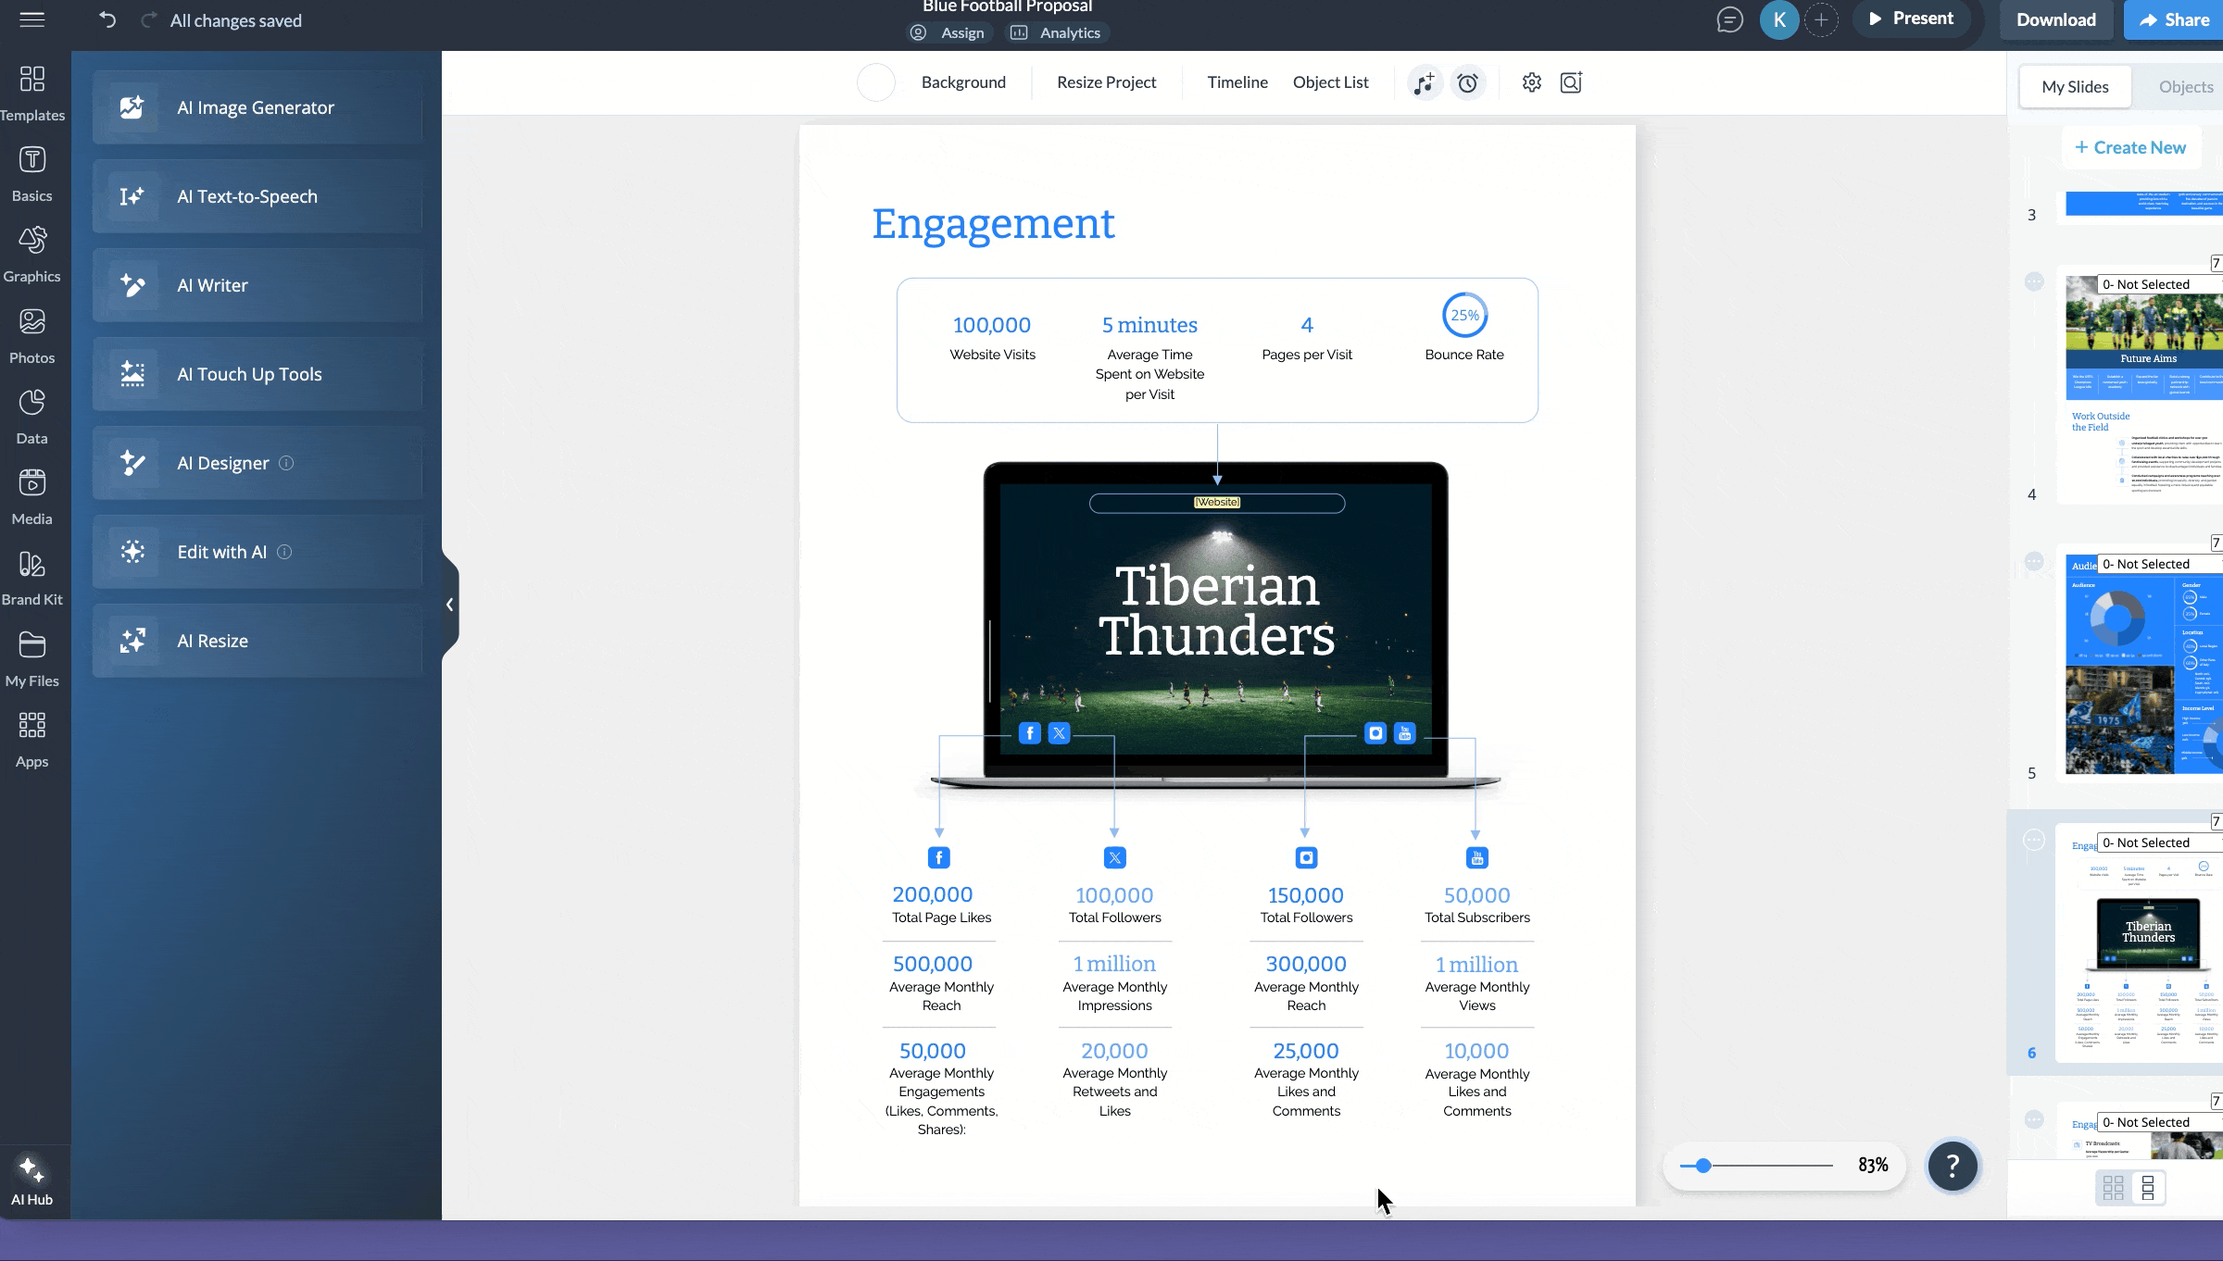Switch slides panel to grid view
The height and width of the screenshot is (1261, 2223).
click(x=2113, y=1187)
